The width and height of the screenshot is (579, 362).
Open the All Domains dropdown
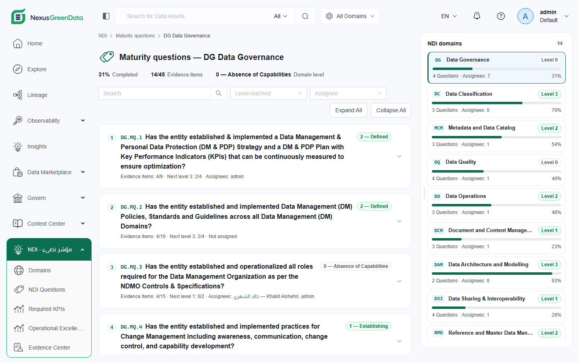point(350,16)
